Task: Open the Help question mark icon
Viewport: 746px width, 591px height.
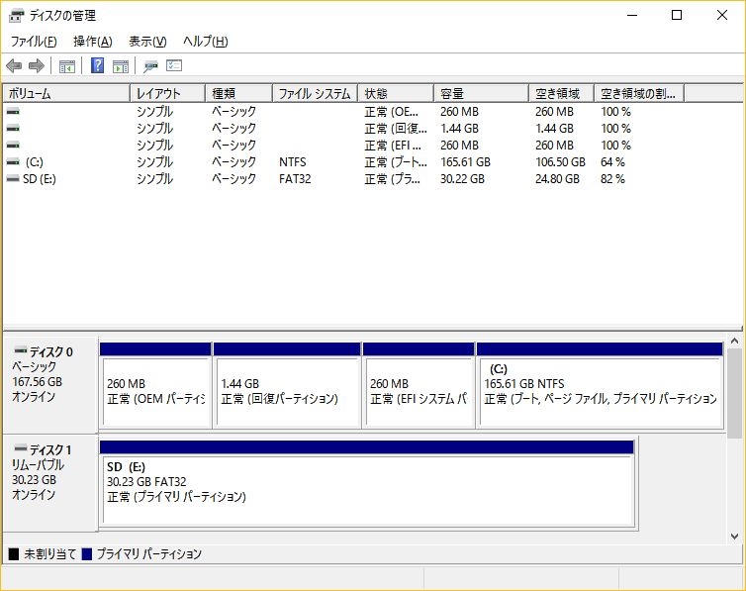Action: [97, 65]
